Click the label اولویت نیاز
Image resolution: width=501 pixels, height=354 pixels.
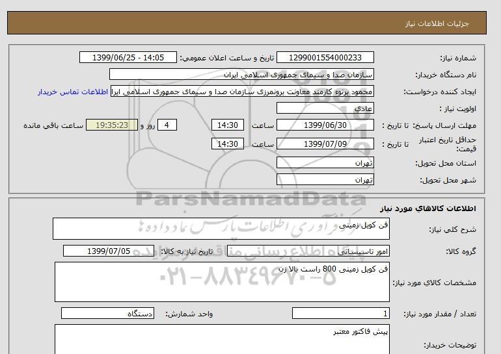point(458,108)
